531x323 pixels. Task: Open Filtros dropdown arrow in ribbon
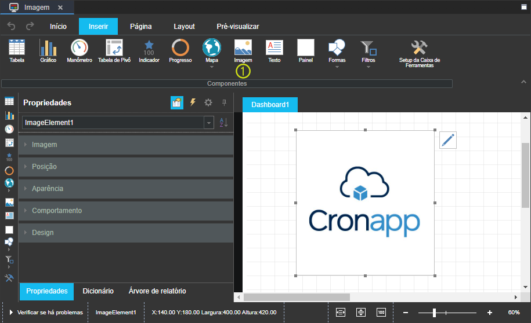tap(369, 67)
